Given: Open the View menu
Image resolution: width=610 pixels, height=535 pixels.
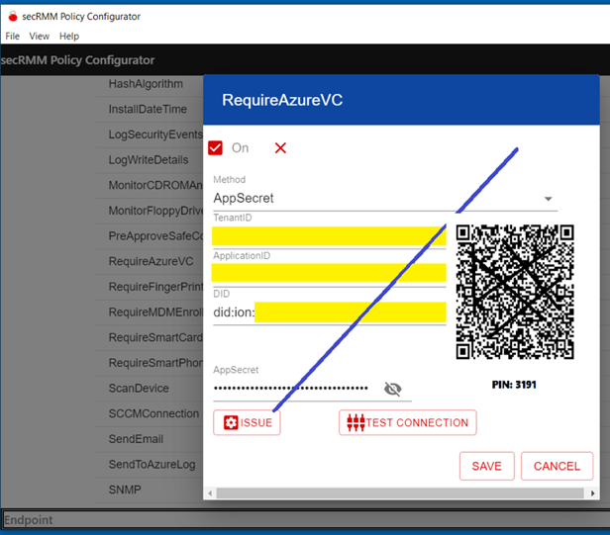Looking at the screenshot, I should [x=40, y=37].
